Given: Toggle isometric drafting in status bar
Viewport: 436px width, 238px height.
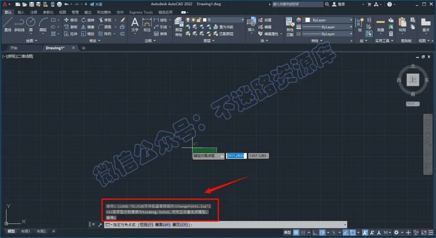Looking at the screenshot, I should click(334, 232).
